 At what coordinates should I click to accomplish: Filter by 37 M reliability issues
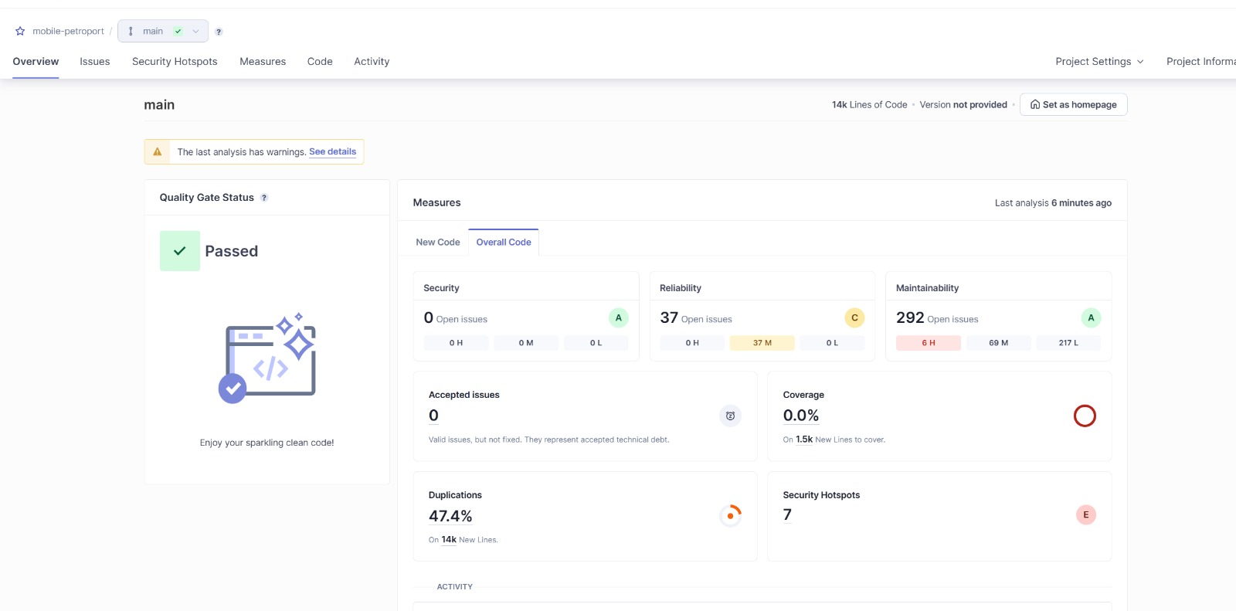point(762,343)
